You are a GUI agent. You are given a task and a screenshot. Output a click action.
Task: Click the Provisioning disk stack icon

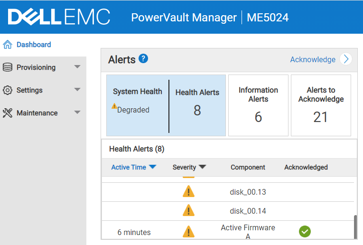tap(7, 67)
